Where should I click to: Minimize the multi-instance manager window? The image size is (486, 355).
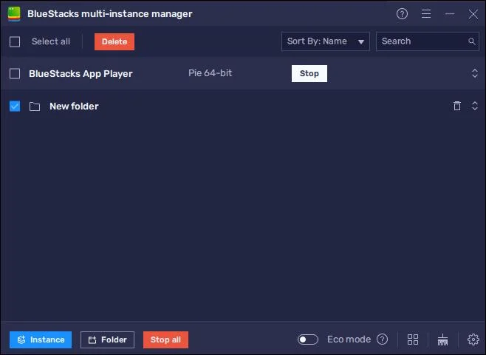tap(449, 13)
